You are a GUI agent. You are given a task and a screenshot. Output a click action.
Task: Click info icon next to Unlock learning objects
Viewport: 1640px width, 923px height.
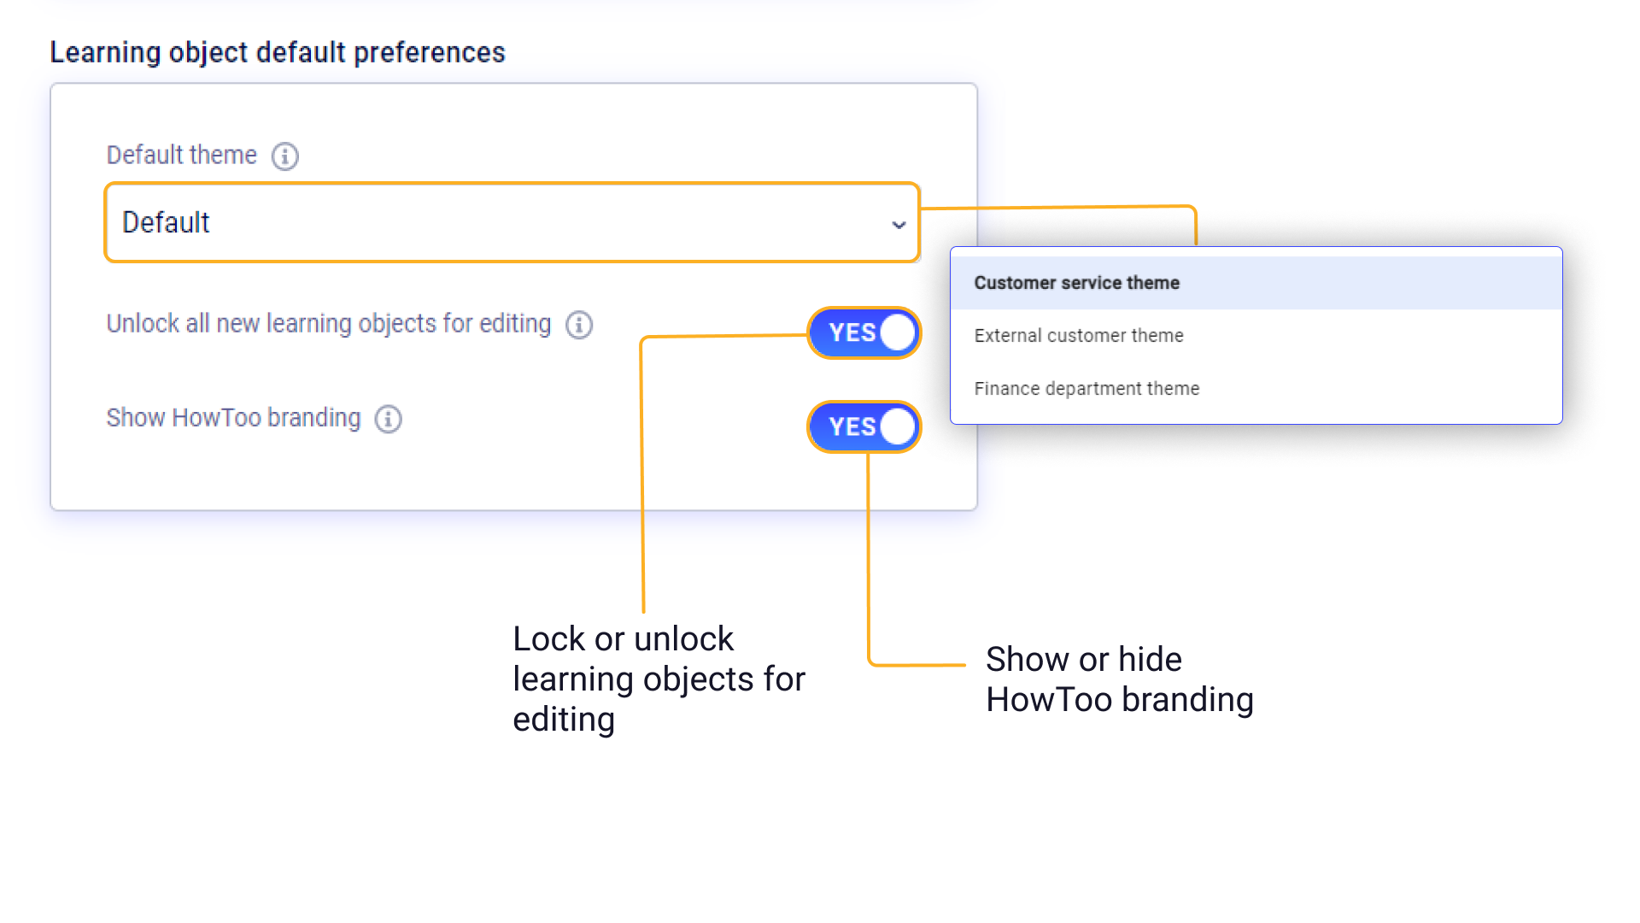pos(579,325)
